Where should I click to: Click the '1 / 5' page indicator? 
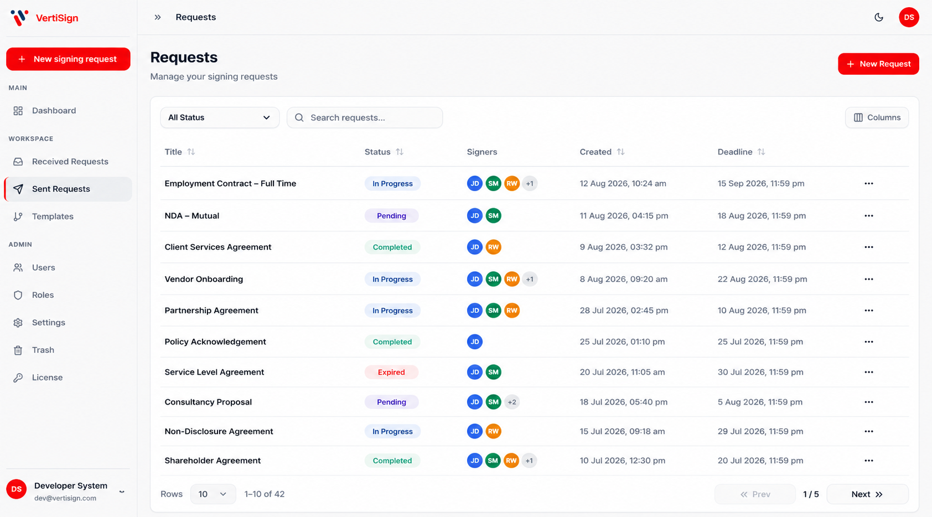point(811,494)
